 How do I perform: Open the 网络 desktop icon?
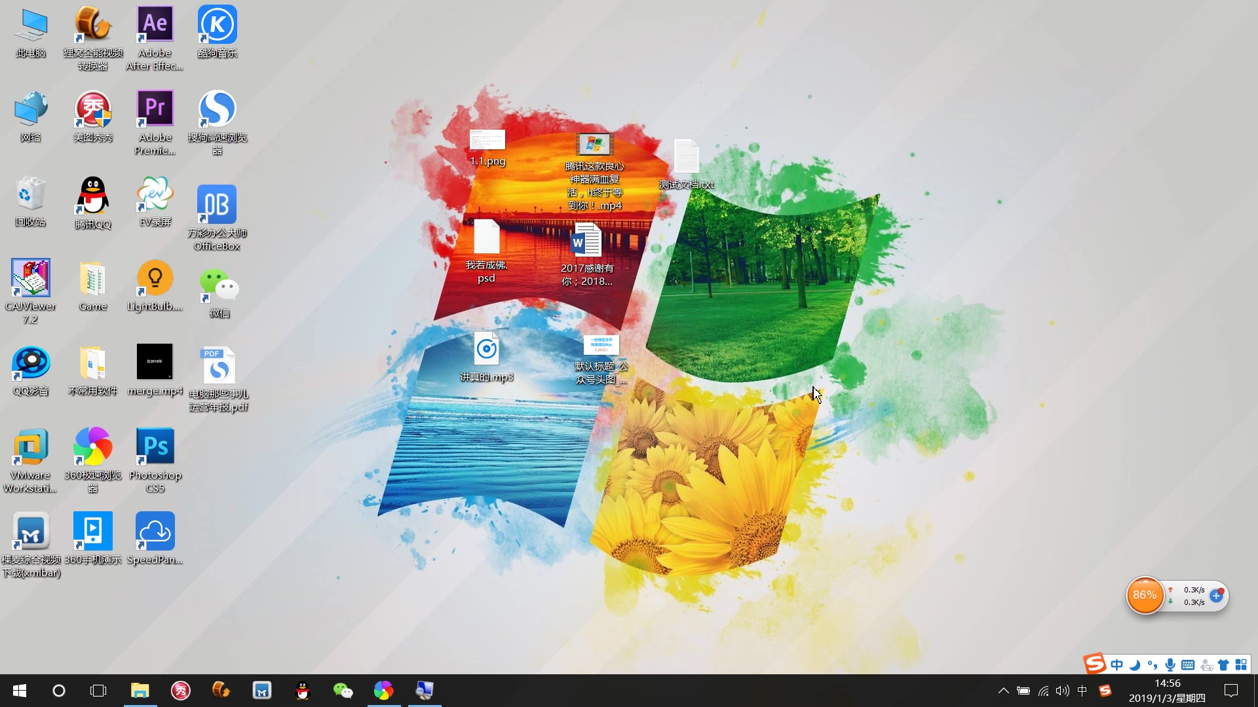(x=31, y=117)
